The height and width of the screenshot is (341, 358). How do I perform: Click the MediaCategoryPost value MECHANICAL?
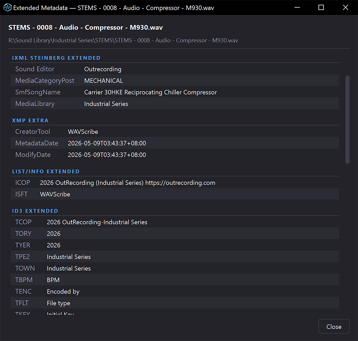[103, 81]
